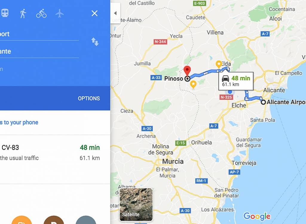Click the red Pinoso destination pin

pos(187,71)
